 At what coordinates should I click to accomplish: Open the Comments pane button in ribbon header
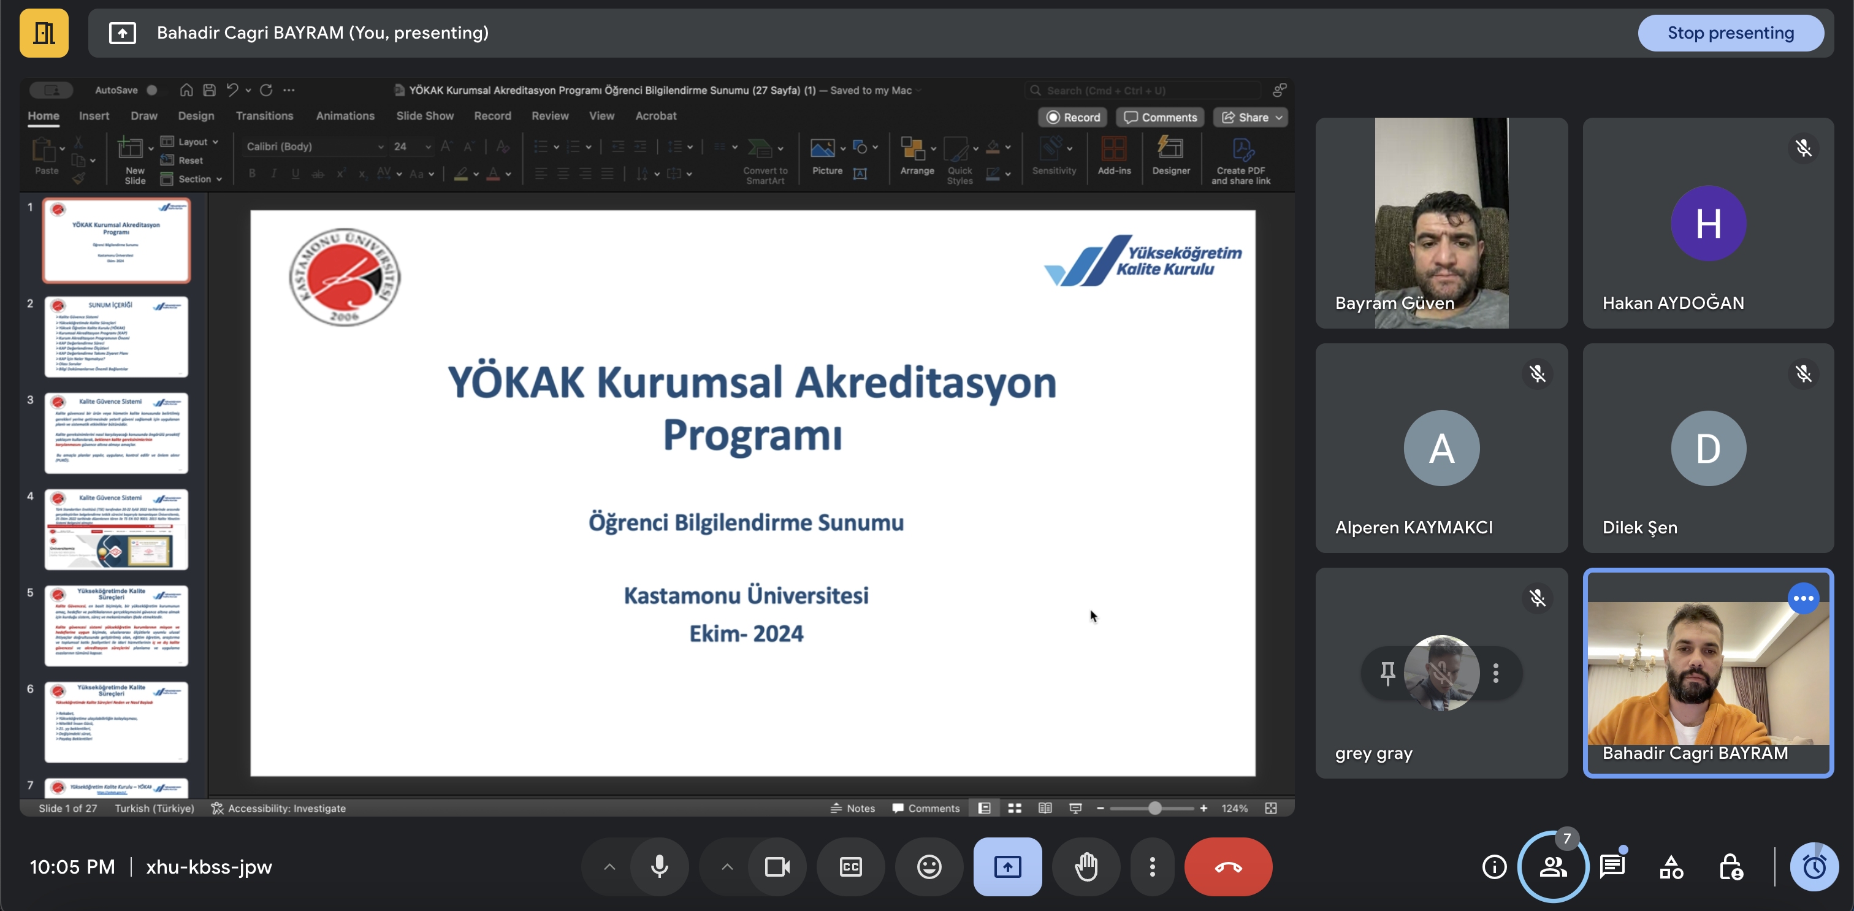coord(1160,117)
